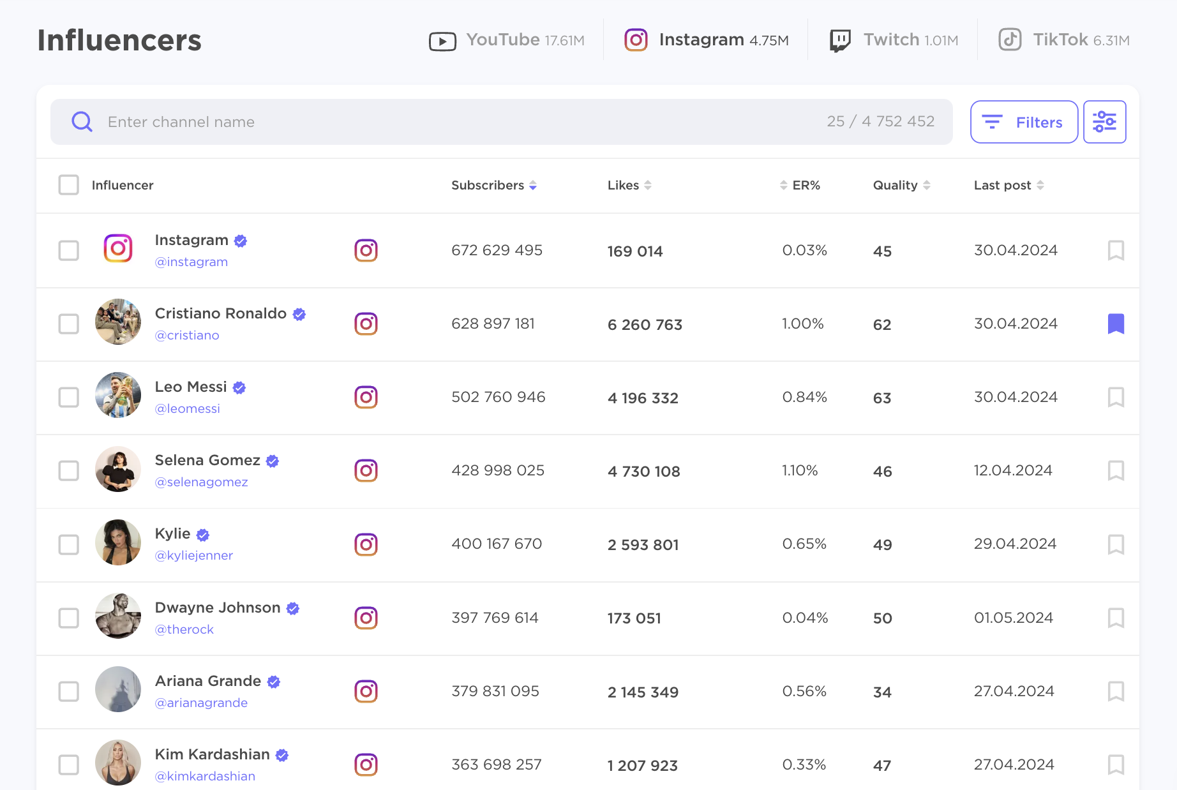Check the Cristiano Ronaldo row checkbox
Viewport: 1177px width, 790px height.
(x=68, y=324)
